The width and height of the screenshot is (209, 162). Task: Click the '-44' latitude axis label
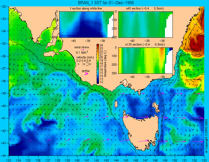click(x=3, y=156)
